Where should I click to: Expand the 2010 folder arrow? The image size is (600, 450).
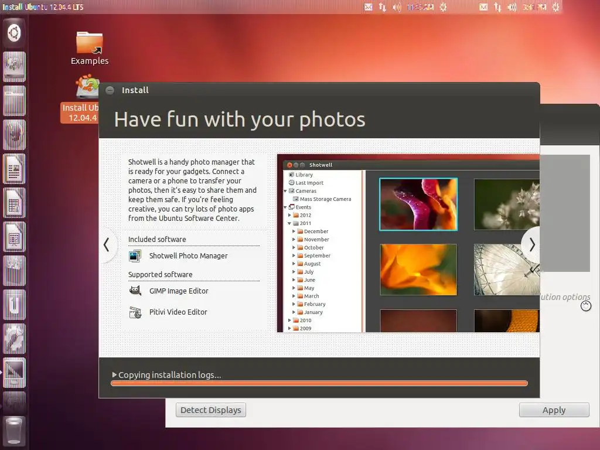tap(289, 321)
